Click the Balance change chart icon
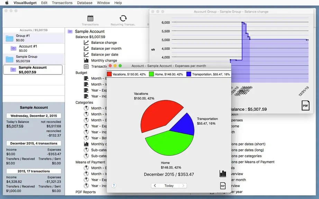The width and height of the screenshot is (319, 199). pyautogui.click(x=86, y=42)
